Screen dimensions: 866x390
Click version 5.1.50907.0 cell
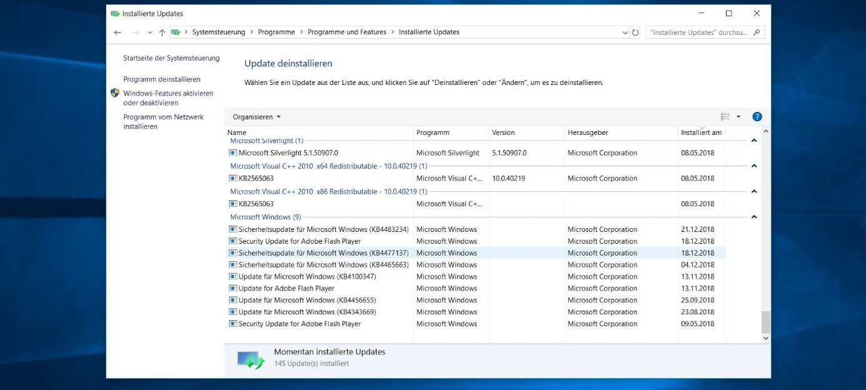[509, 153]
